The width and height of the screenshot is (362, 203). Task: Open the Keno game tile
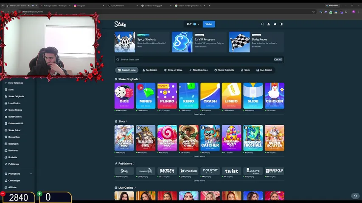pos(188,96)
